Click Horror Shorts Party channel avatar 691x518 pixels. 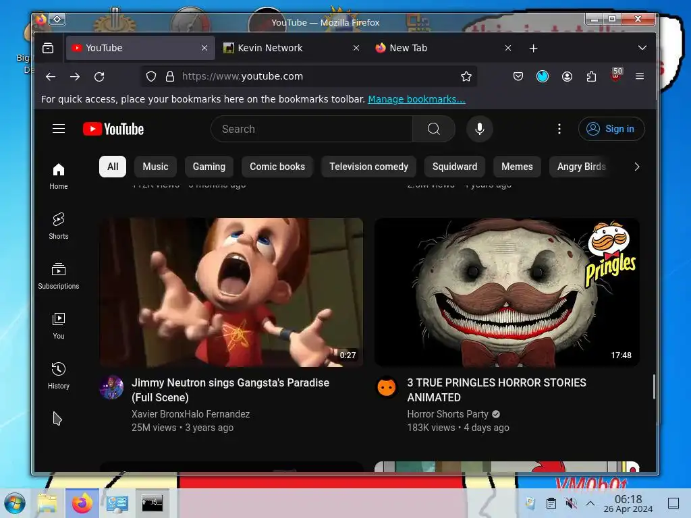coord(387,387)
